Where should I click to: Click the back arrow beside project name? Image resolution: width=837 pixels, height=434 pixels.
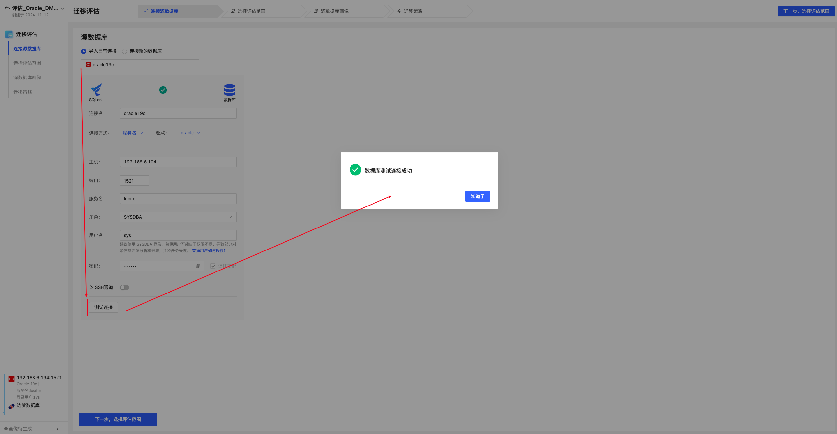click(7, 8)
